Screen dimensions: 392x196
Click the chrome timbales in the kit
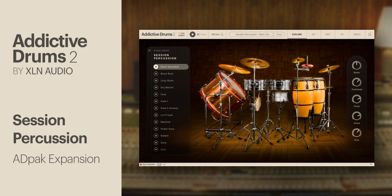(x=267, y=85)
